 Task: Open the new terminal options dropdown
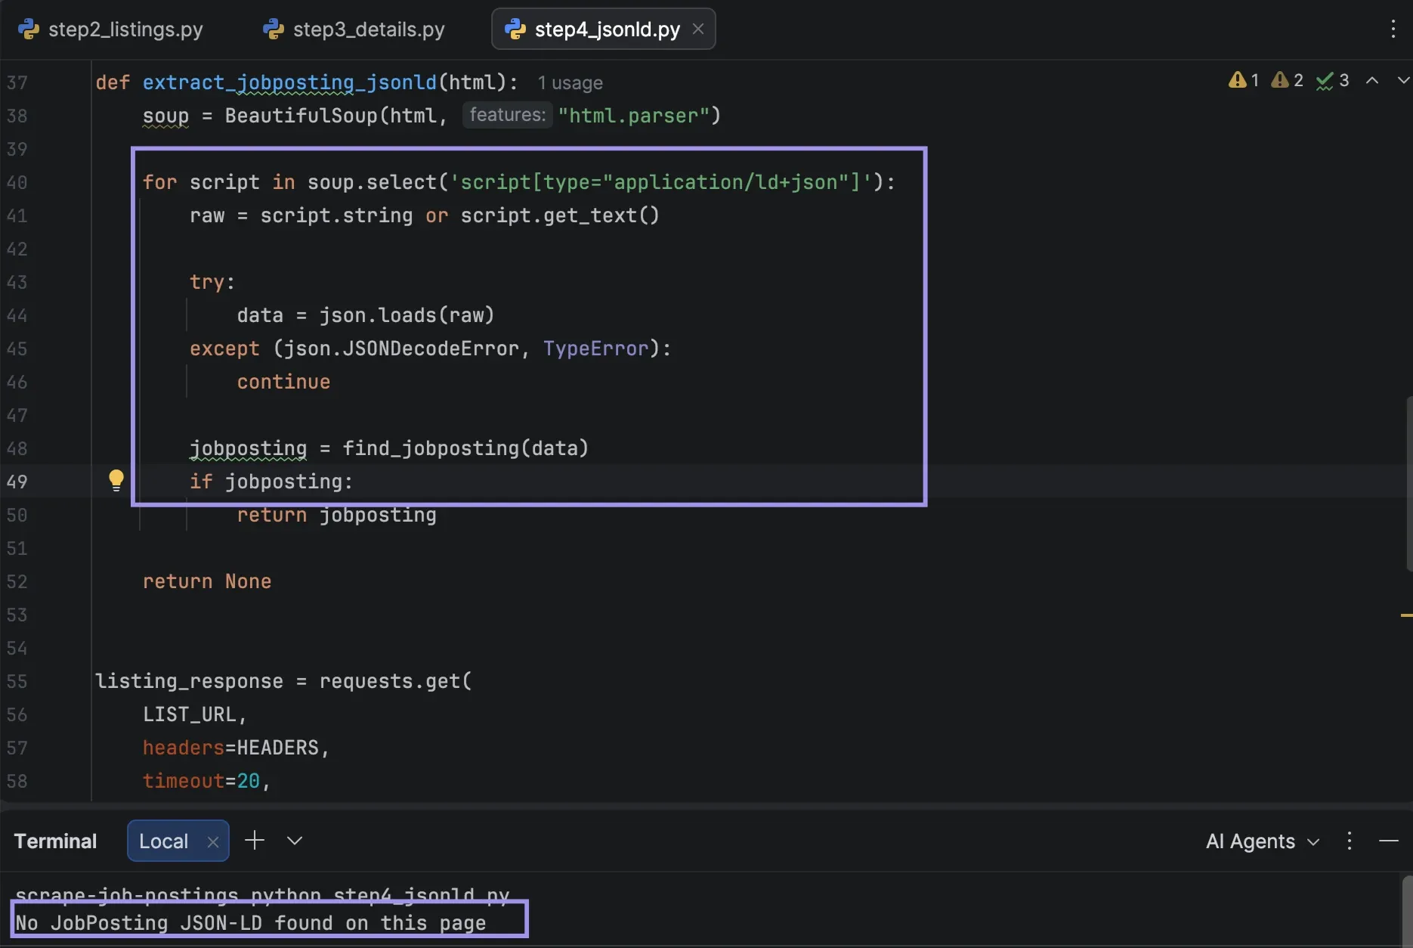(x=295, y=841)
